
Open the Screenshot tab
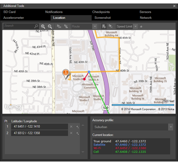pyautogui.click(x=102, y=18)
